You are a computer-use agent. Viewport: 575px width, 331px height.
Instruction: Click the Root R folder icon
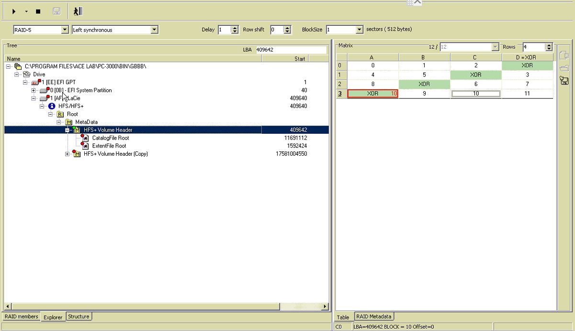click(x=60, y=114)
